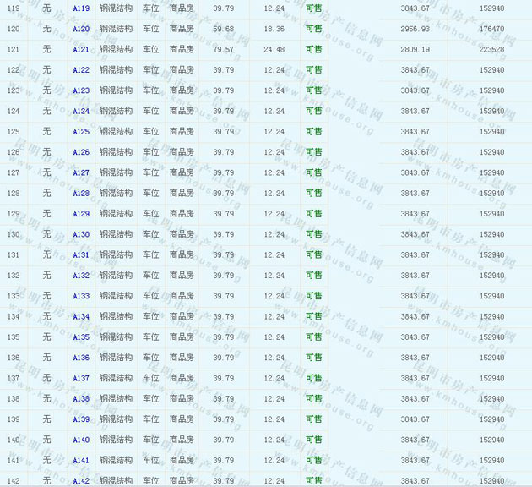
Task: Open the A130 link
Action: (x=81, y=234)
